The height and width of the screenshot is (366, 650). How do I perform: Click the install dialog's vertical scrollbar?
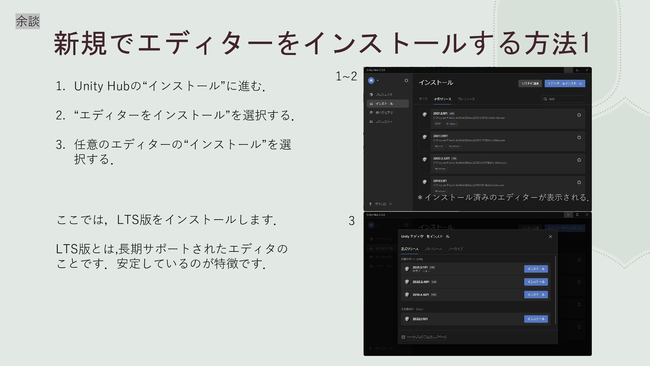[x=556, y=290]
